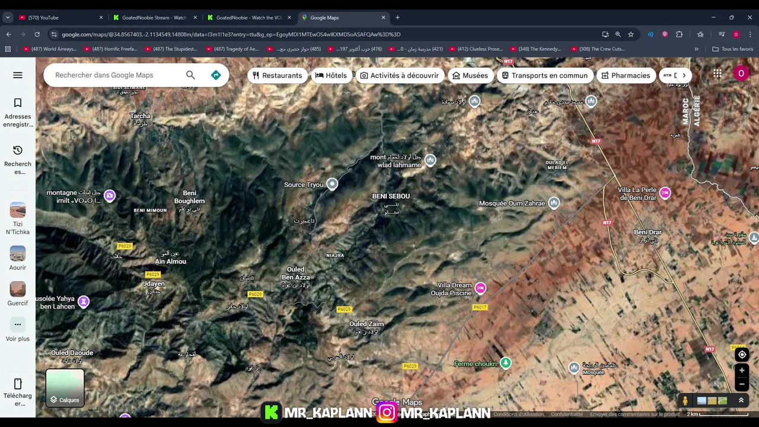Click the montagne imilt camera marker
Screen dimensions: 759x427
(x=109, y=195)
